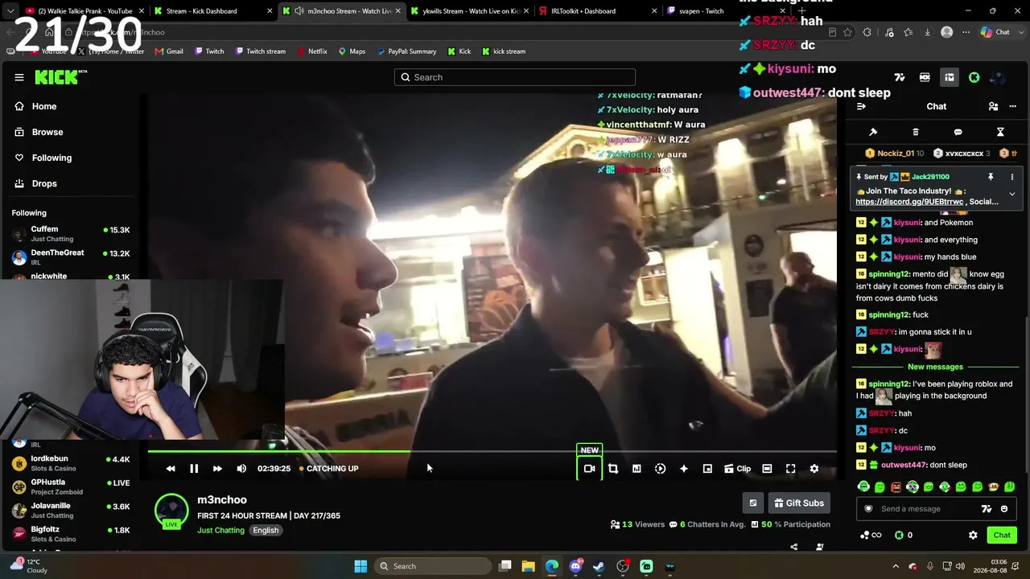1030x579 pixels.
Task: Click the trash icon in chat toolbar
Action: 916,132
